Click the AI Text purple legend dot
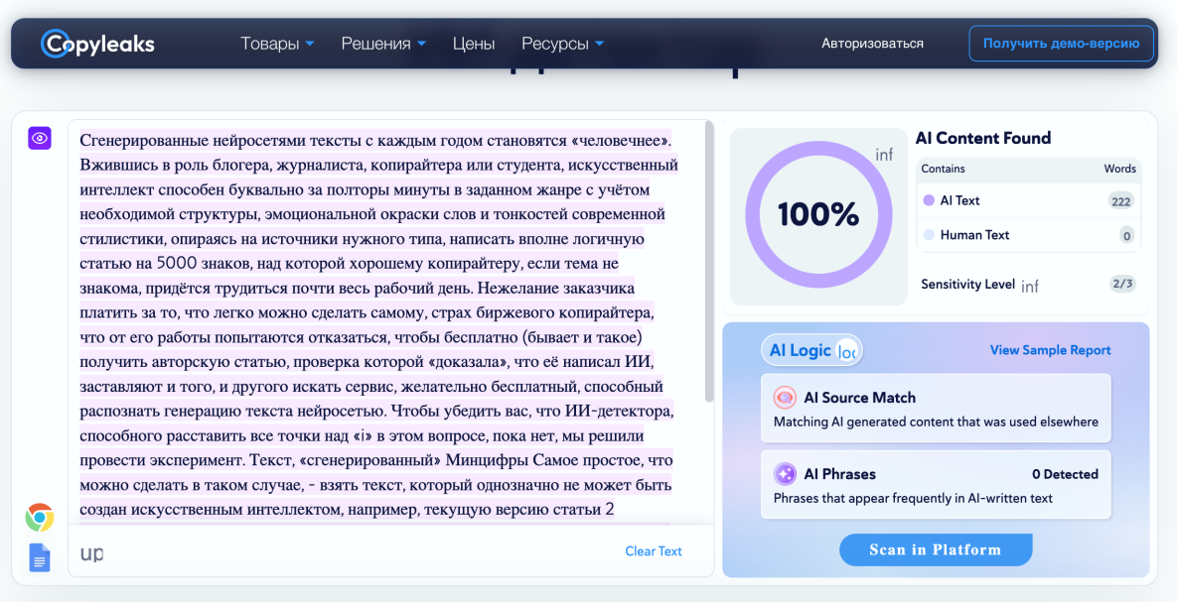1177x602 pixels. pyautogui.click(x=929, y=201)
